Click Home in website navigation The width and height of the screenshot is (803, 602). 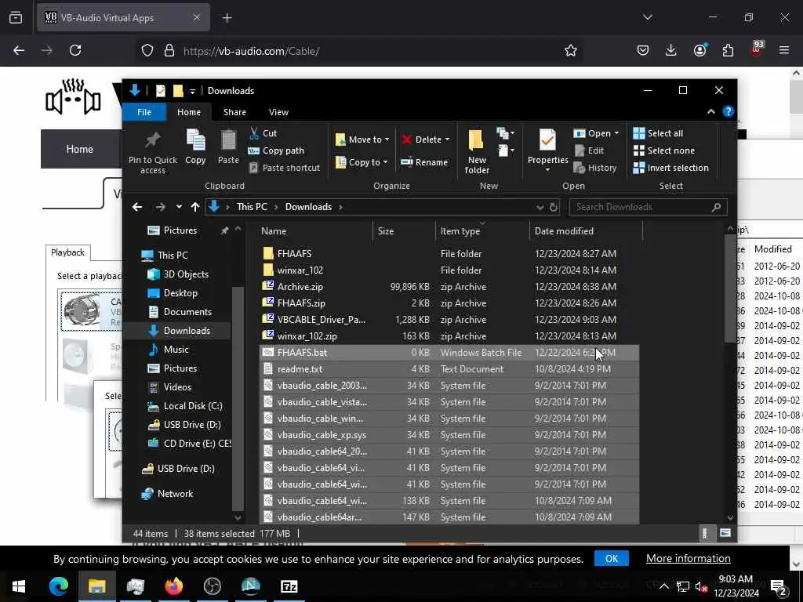(80, 149)
